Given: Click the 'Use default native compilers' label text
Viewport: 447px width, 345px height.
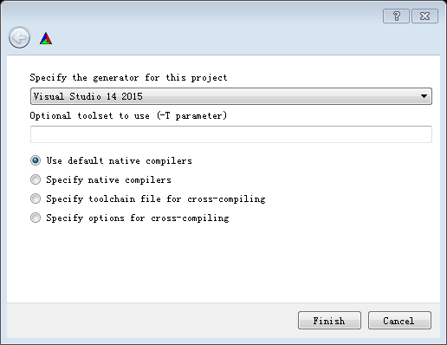Looking at the screenshot, I should tap(119, 160).
